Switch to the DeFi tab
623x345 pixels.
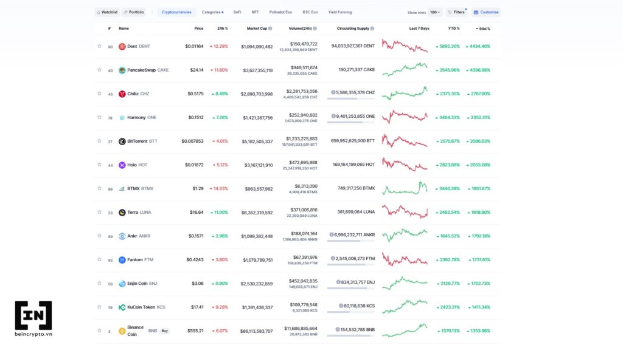click(237, 12)
